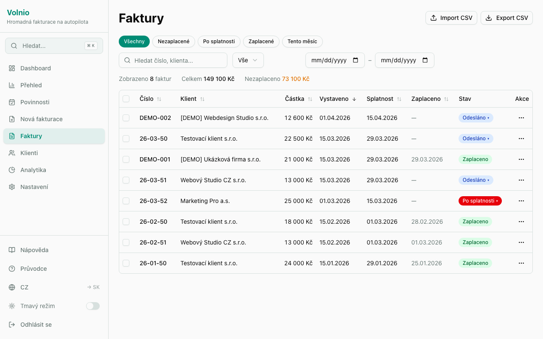Sort table by Částka column arrows

pos(310,99)
